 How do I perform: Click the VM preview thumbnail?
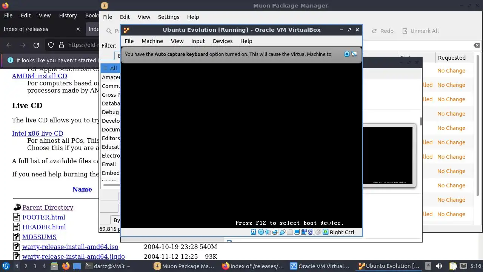click(388, 156)
